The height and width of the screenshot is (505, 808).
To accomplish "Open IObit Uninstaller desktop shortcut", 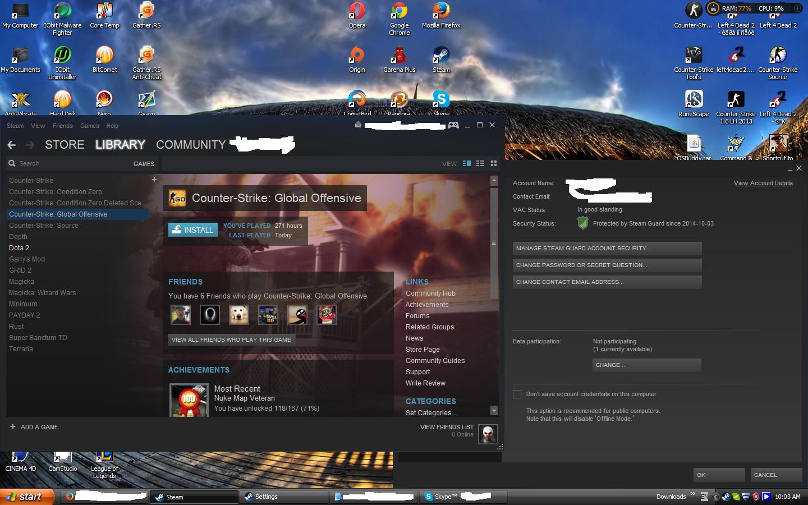I will (62, 63).
